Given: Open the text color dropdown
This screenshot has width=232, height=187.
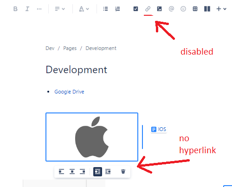Looking at the screenshot, I should (84, 9).
